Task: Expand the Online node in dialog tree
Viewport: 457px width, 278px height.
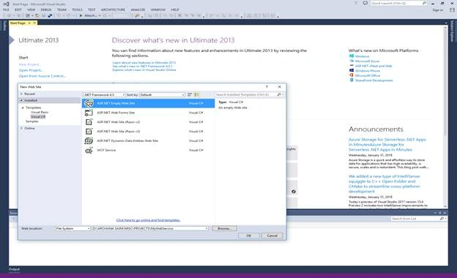Action: pyautogui.click(x=21, y=128)
